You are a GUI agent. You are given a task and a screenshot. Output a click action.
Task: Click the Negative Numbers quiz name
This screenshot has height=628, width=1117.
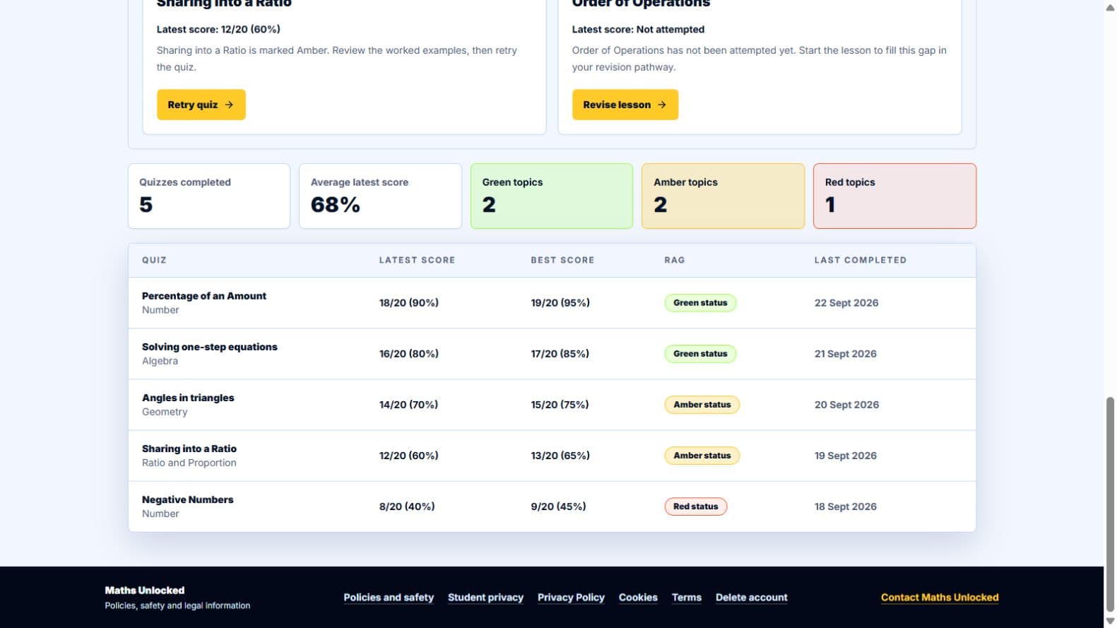click(x=188, y=499)
